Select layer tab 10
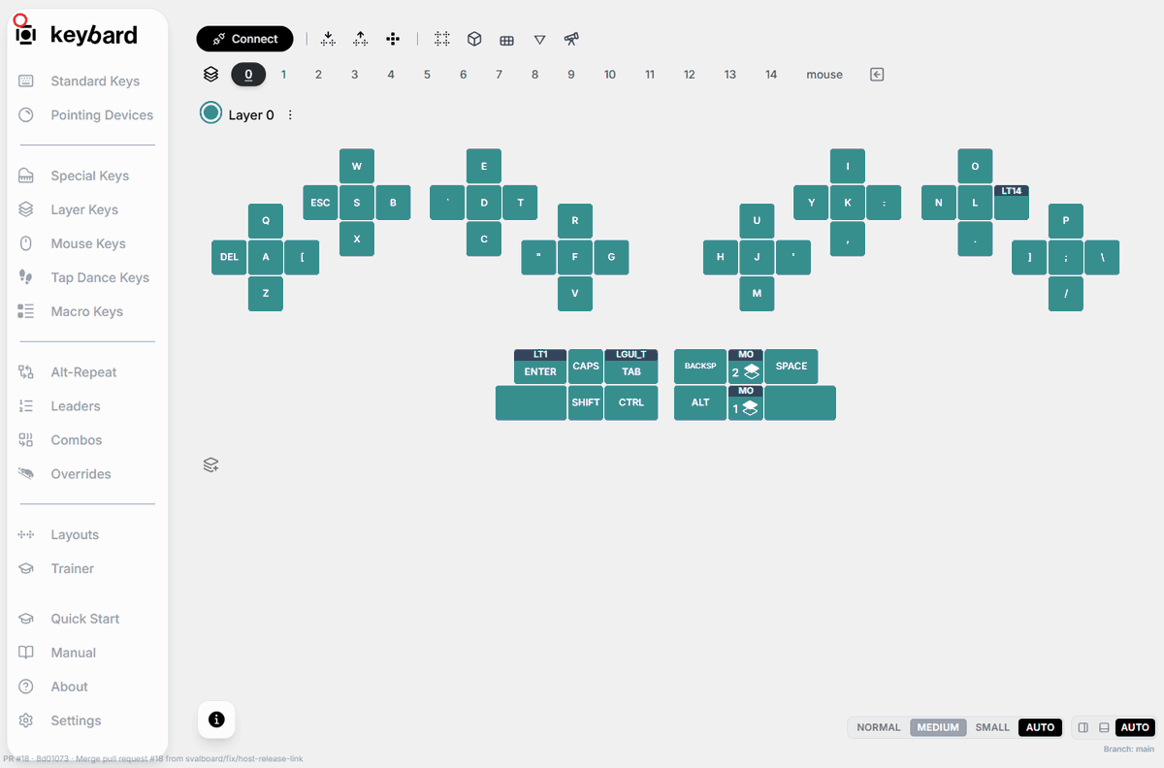1164x768 pixels. 610,75
